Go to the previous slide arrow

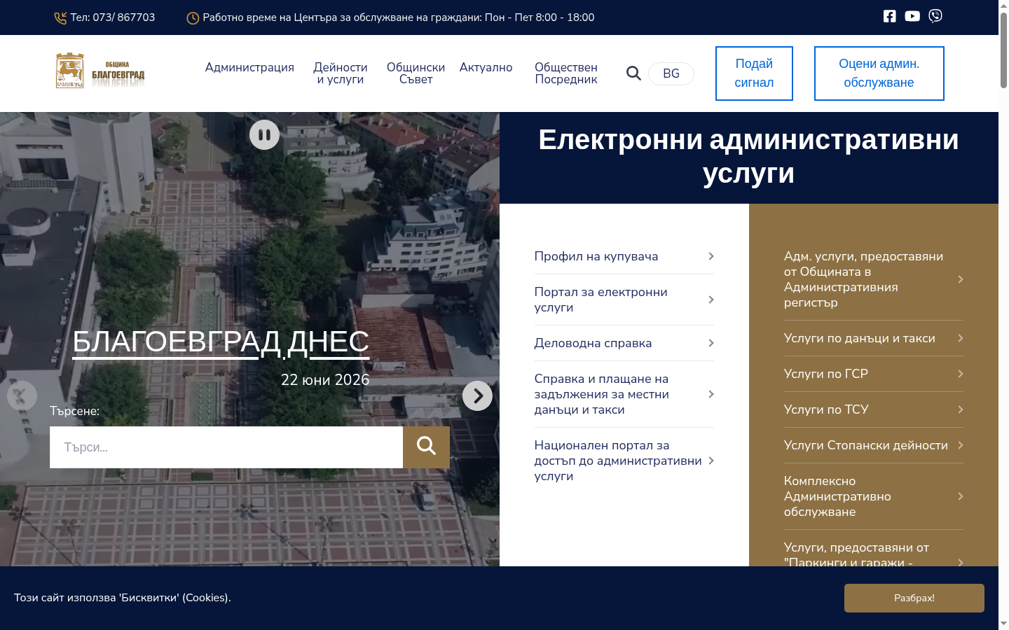click(x=22, y=396)
